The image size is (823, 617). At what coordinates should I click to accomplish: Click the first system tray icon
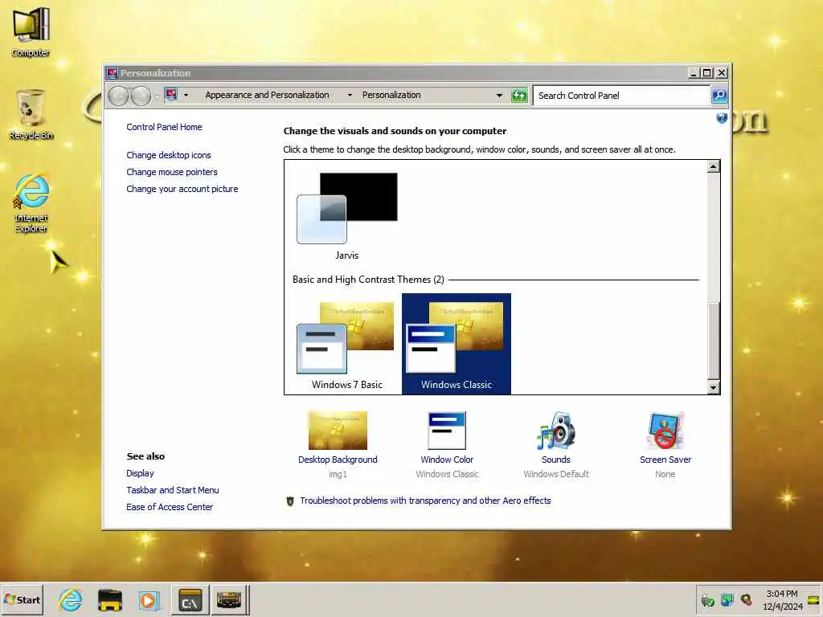[707, 599]
